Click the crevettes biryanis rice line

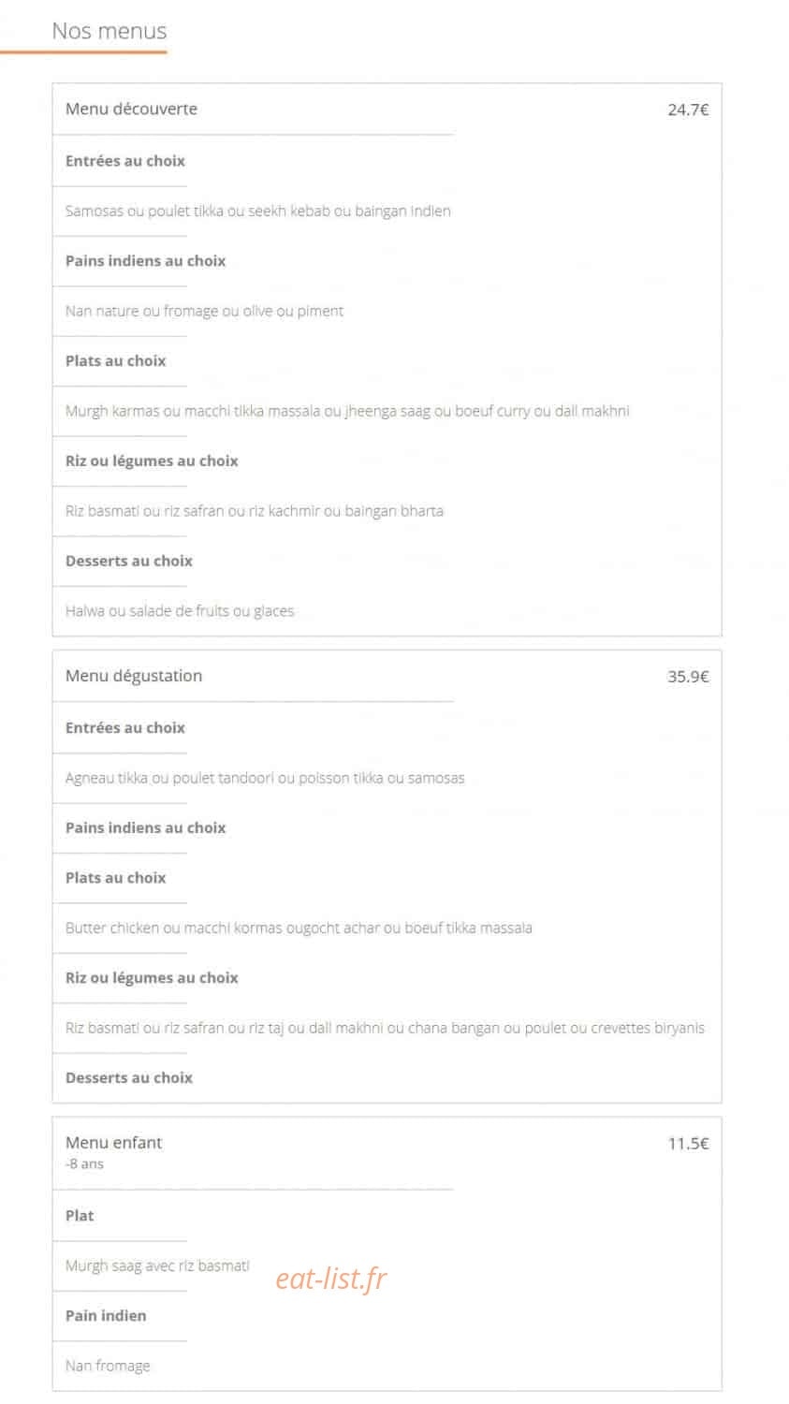(385, 1028)
